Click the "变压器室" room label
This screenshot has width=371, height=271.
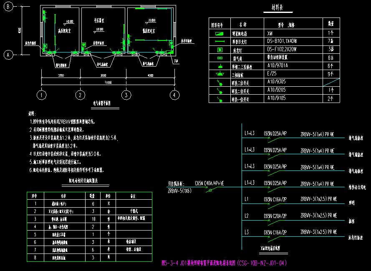point(99,21)
